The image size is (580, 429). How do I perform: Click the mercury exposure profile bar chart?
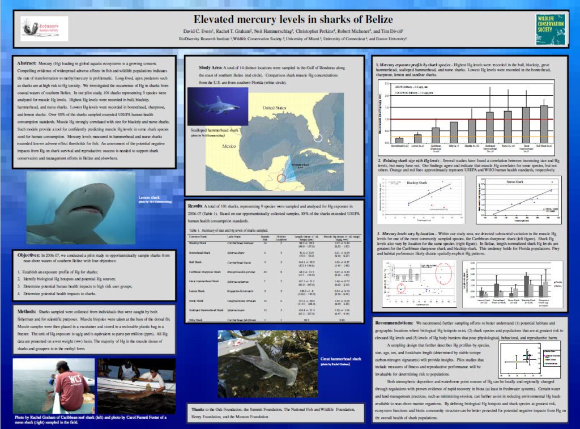[469, 116]
